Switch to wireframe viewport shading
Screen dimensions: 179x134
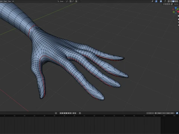[171, 1]
